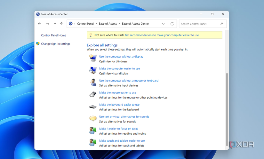Image resolution: width=264 pixels, height=159 pixels.
Task: Select Ease of Access Center breadcrumb
Action: coord(135,24)
